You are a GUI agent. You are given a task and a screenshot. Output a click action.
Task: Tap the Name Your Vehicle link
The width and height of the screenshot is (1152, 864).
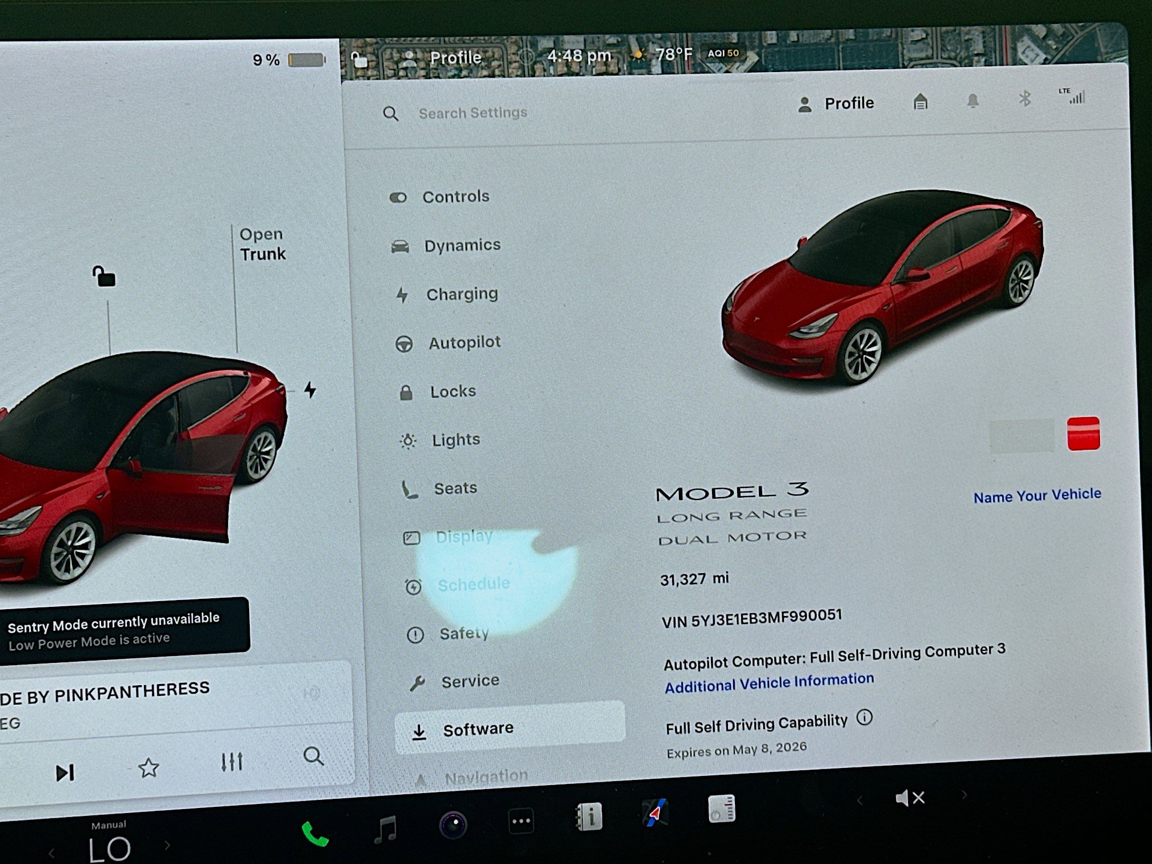[x=1037, y=495]
